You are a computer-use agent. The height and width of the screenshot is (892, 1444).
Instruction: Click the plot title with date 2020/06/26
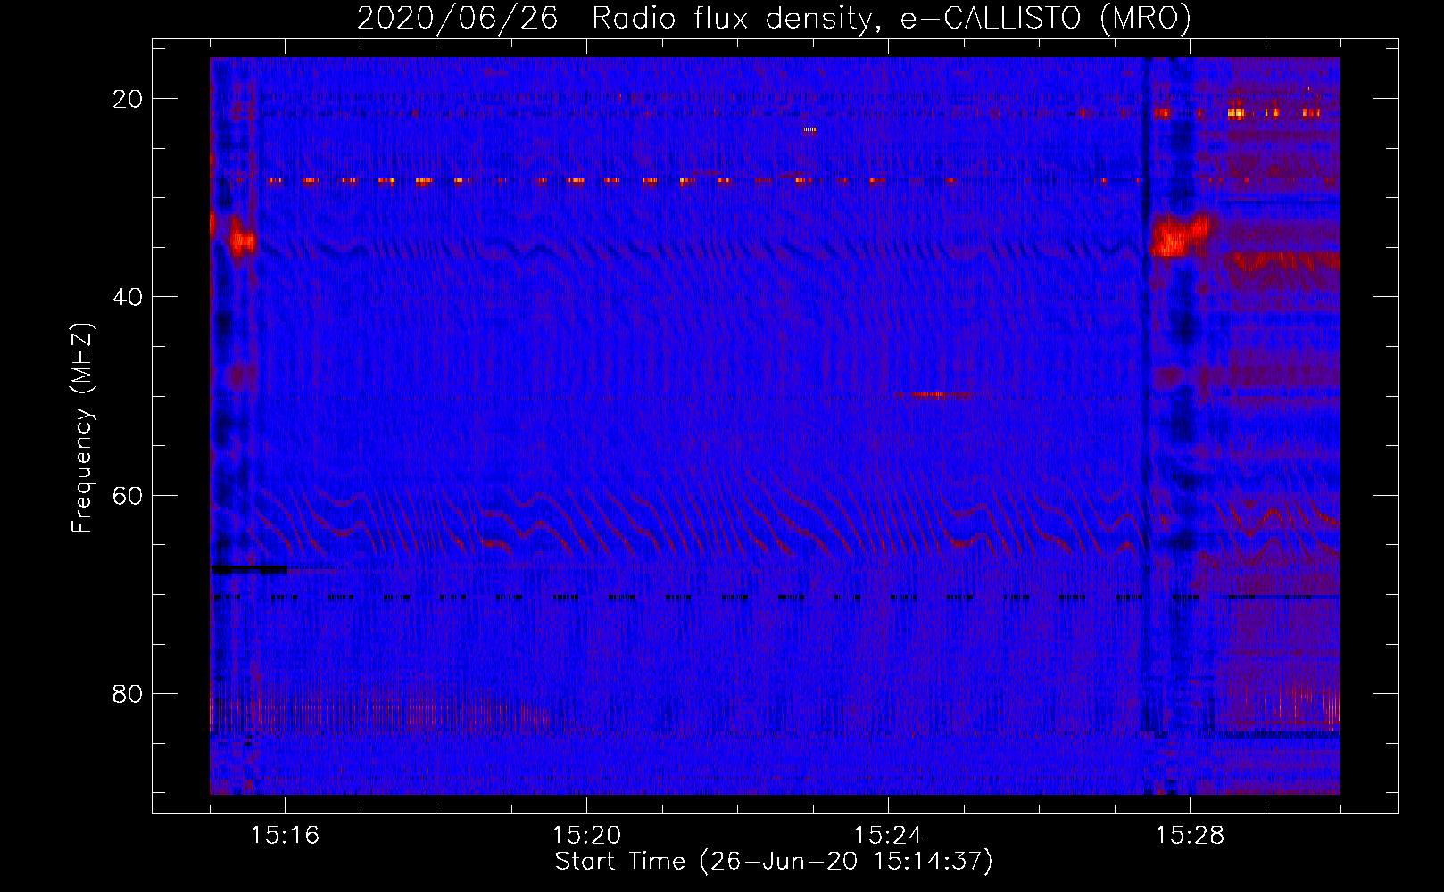click(x=774, y=19)
